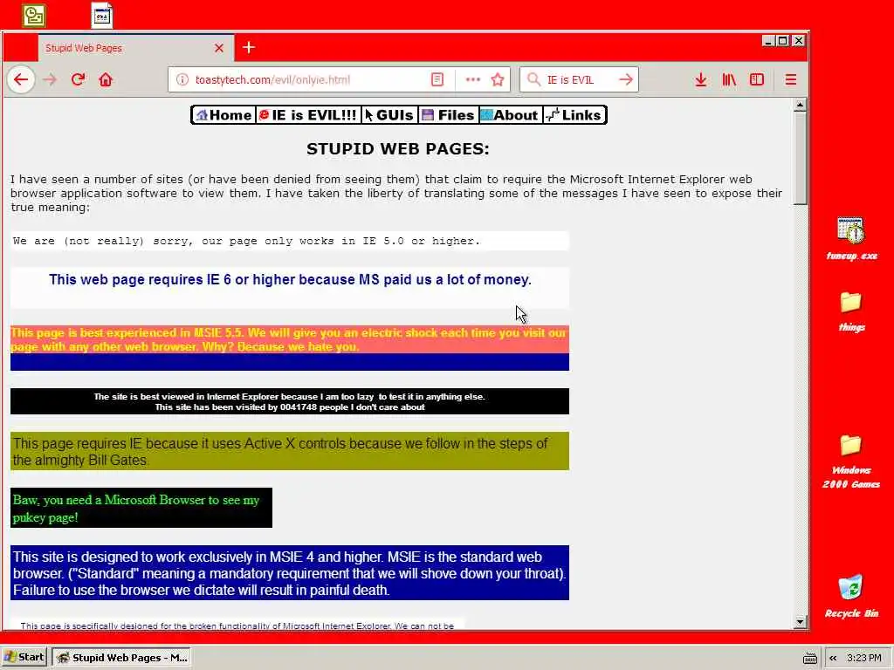This screenshot has height=670, width=894.
Task: Show site information icon in address bar
Action: (182, 79)
